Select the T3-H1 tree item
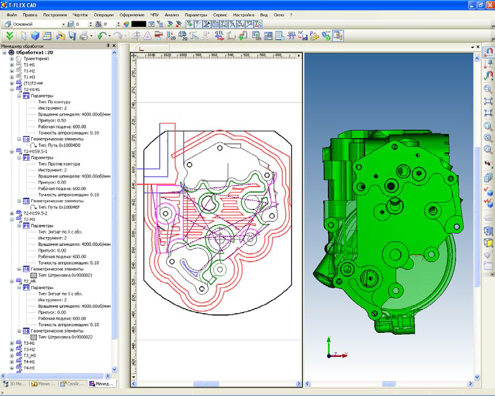Image resolution: width=495 pixels, height=396 pixels. tap(29, 343)
